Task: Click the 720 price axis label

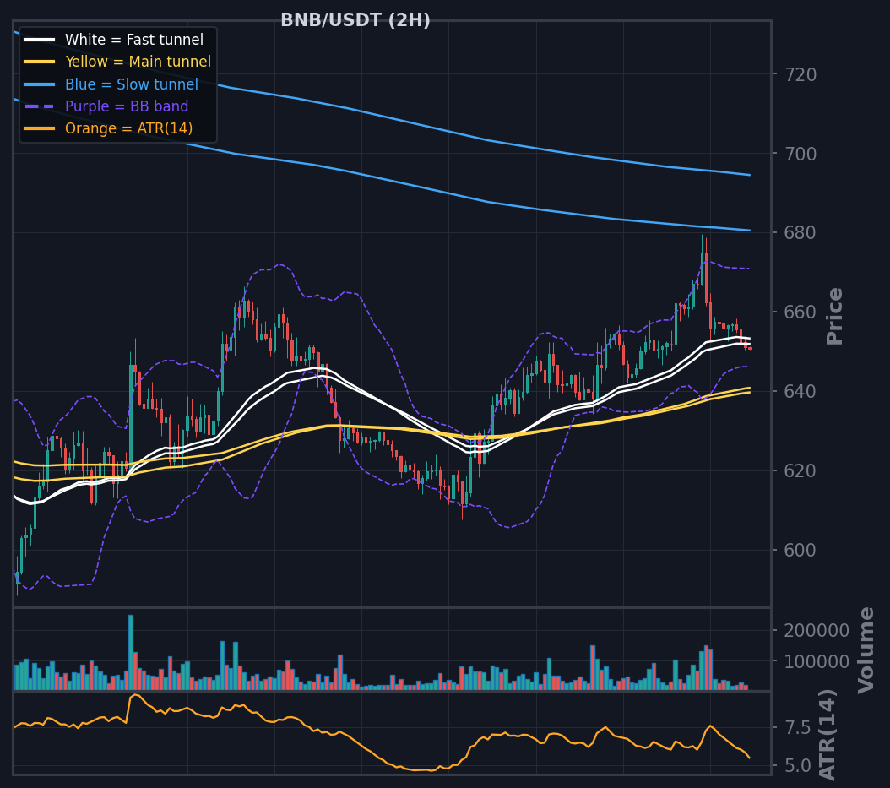Action: tap(800, 75)
